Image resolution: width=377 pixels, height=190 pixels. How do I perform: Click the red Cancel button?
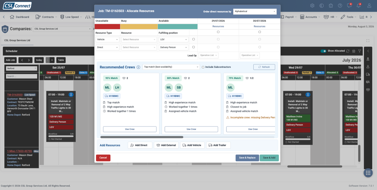point(103,158)
